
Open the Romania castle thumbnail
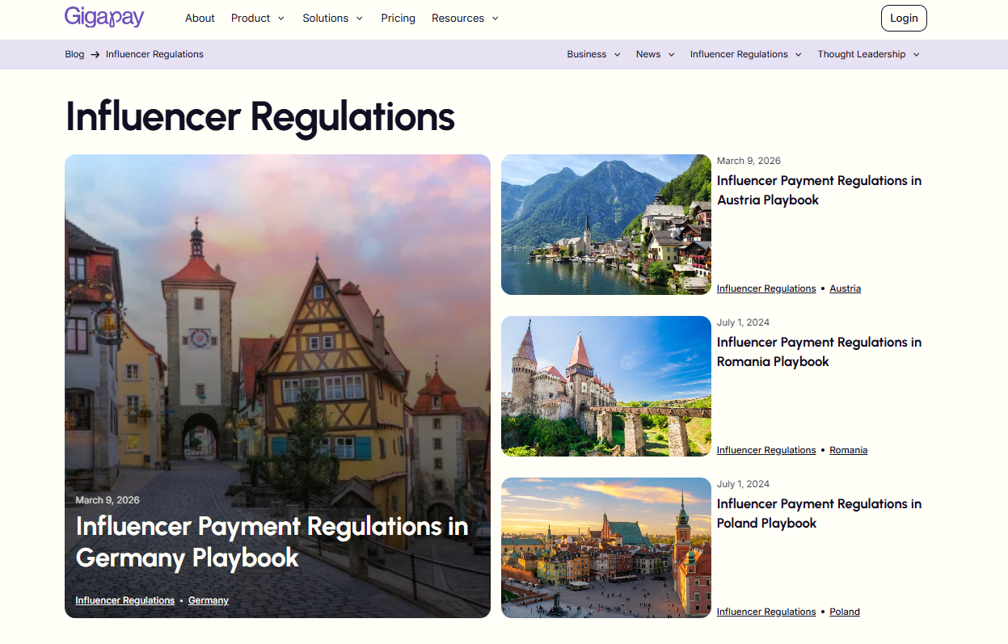(x=606, y=386)
